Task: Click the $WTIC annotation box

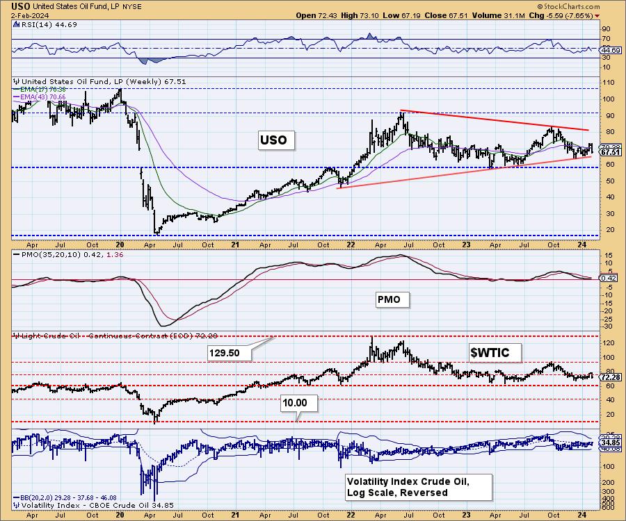Action: pos(495,353)
